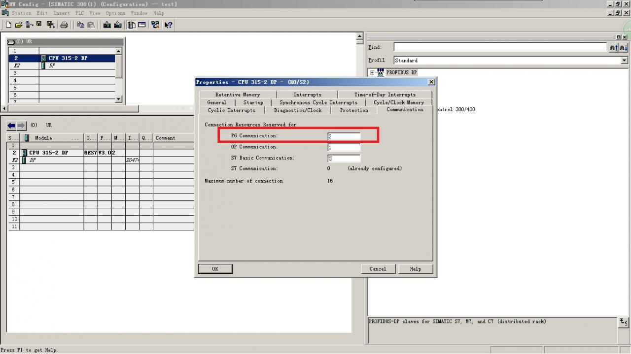This screenshot has width=631, height=354.
Task: Switch to the Diagnostics/Clock tab
Action: tap(298, 110)
